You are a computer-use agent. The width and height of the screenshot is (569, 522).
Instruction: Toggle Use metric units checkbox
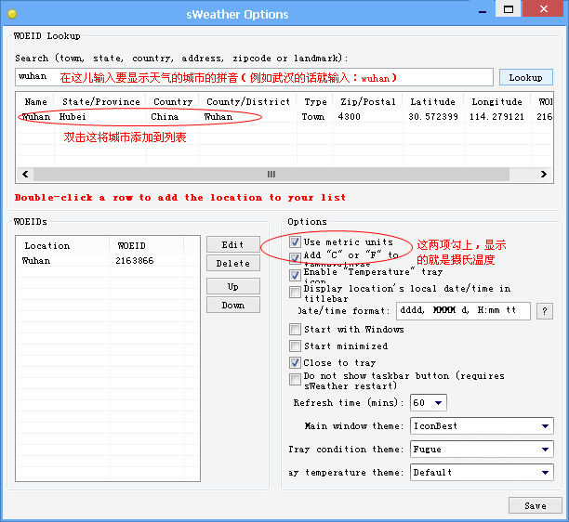click(295, 241)
